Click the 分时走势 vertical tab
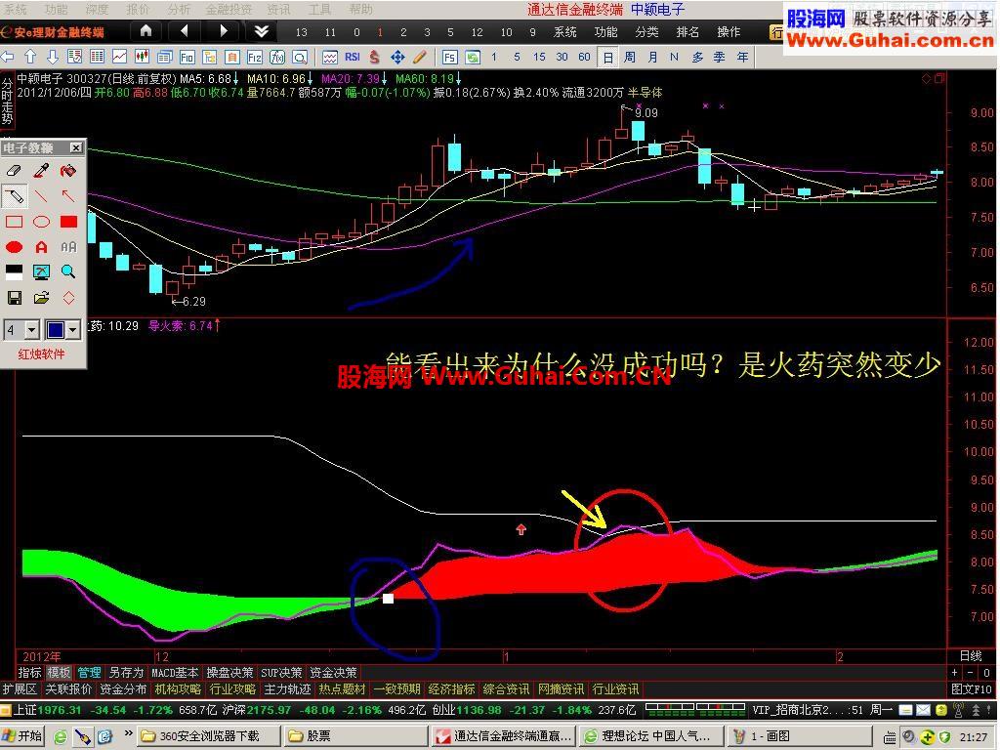 (7, 101)
